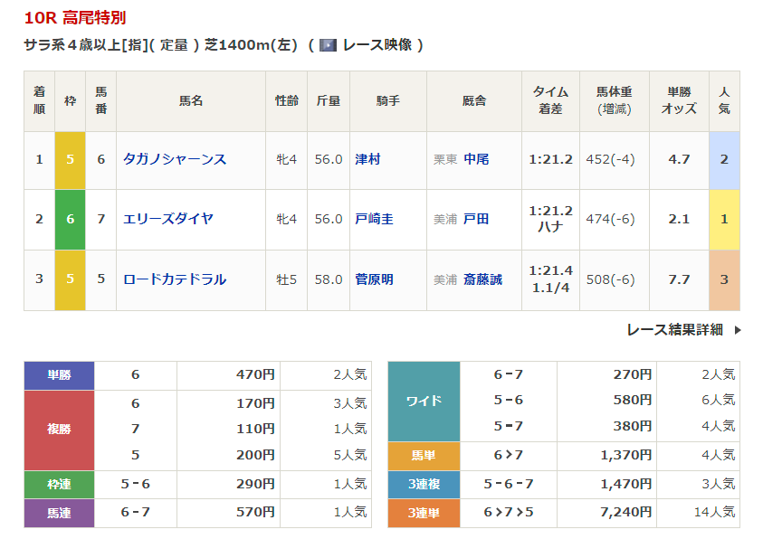
Task: Open trainer 戸田 page
Action: pyautogui.click(x=476, y=219)
